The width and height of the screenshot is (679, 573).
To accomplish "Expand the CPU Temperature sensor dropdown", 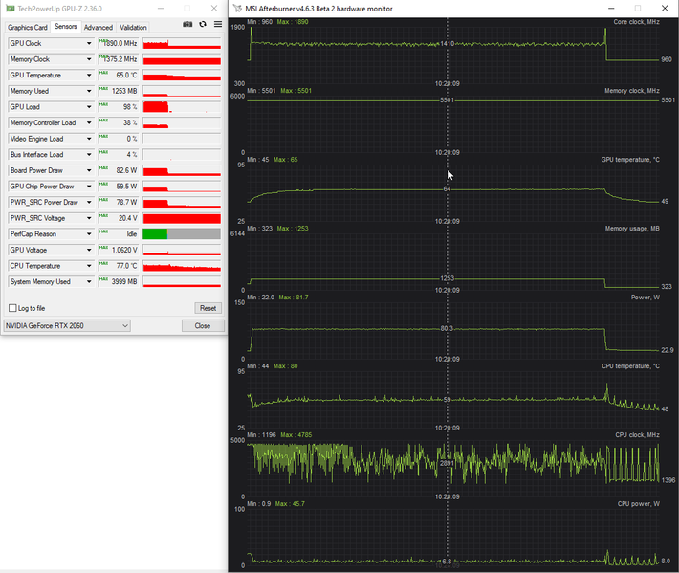I will (89, 266).
